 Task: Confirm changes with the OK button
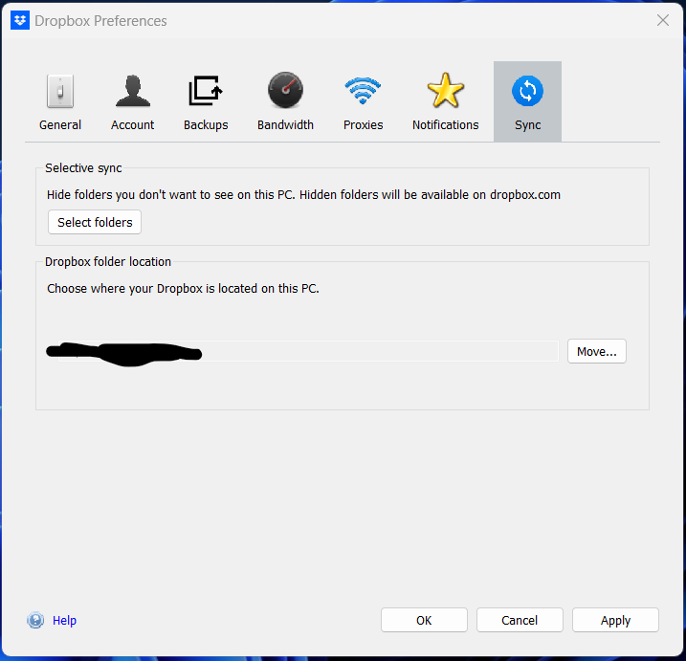[424, 620]
